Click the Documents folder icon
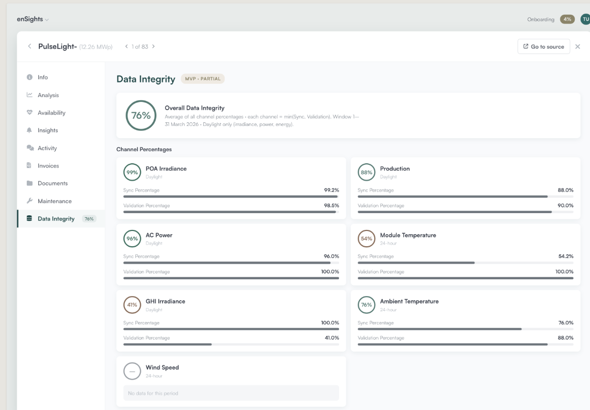 pos(29,183)
